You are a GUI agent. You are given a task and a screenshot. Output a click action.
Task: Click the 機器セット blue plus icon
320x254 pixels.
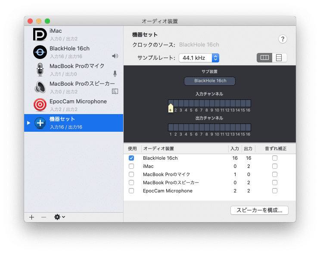coord(40,123)
